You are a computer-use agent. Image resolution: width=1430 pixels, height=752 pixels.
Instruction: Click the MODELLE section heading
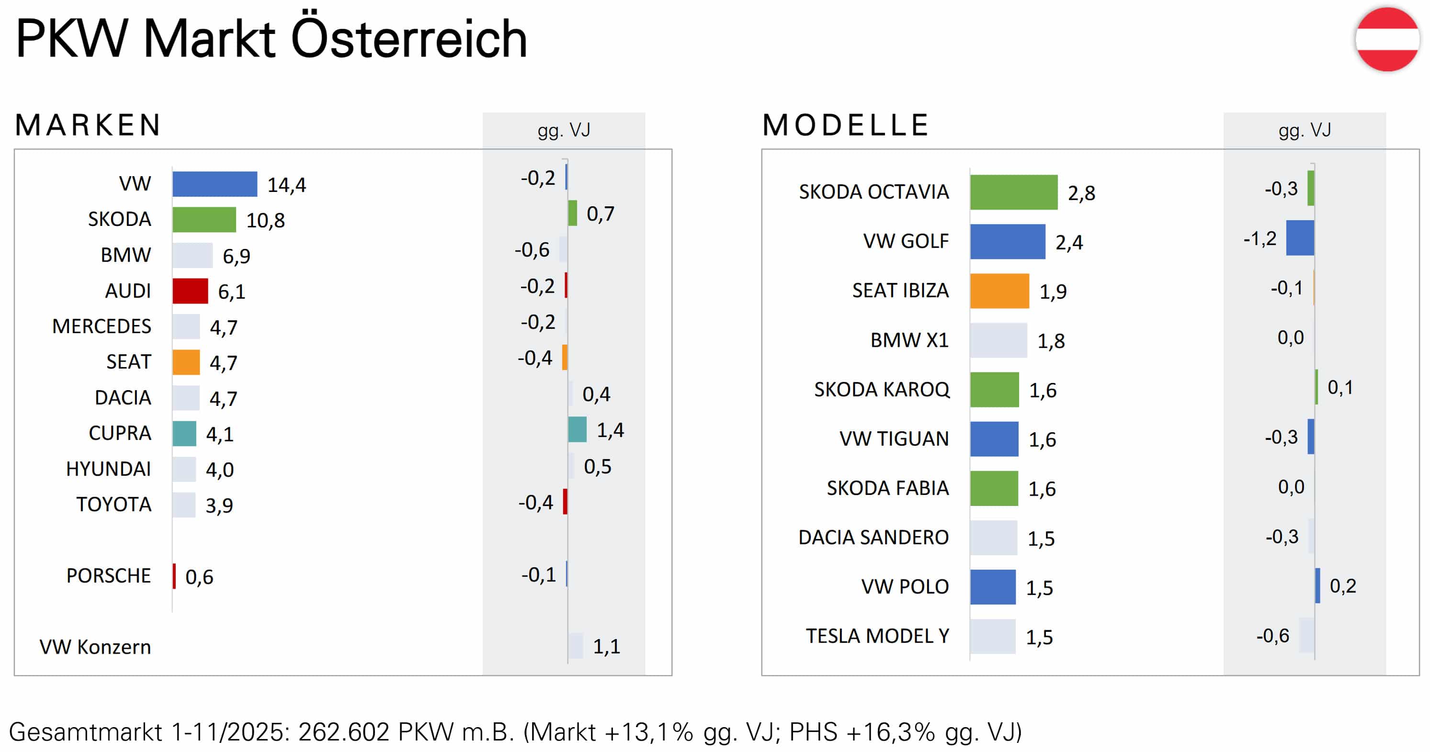coord(845,125)
